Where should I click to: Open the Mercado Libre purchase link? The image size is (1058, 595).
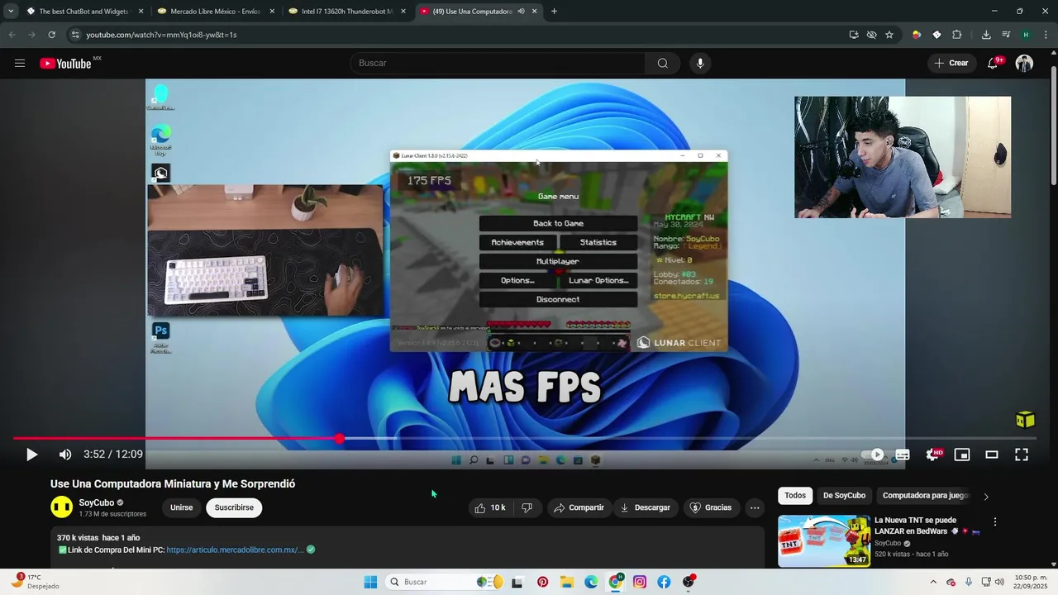pos(236,550)
